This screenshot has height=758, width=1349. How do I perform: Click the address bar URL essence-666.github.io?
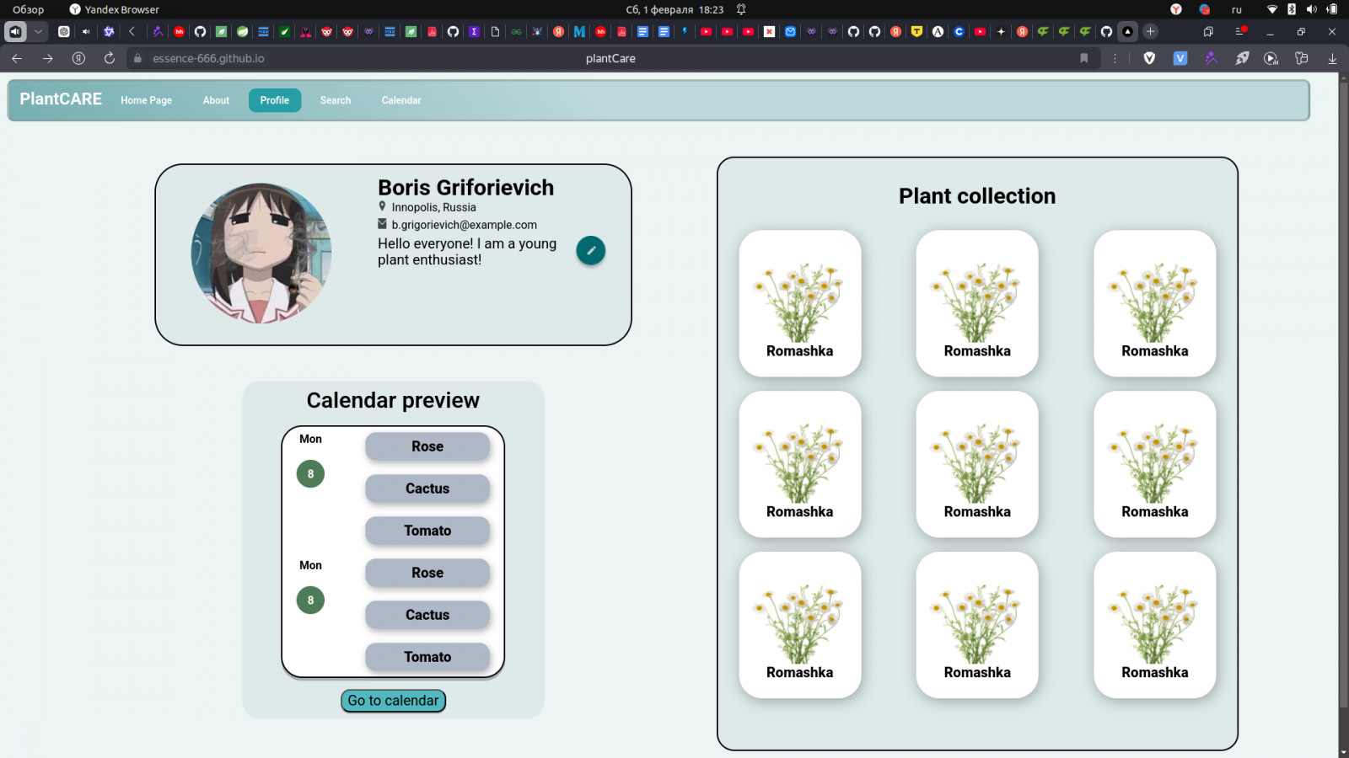pos(208,58)
